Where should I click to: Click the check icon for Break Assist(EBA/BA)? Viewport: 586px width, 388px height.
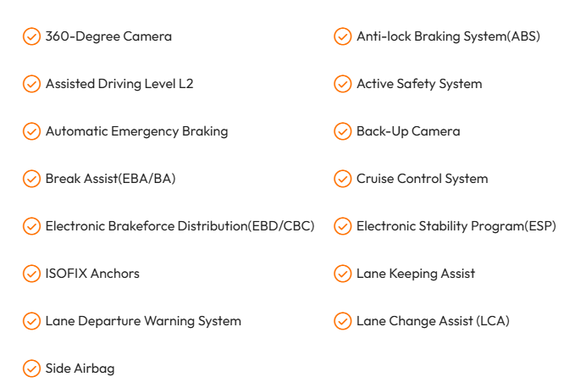tap(31, 179)
